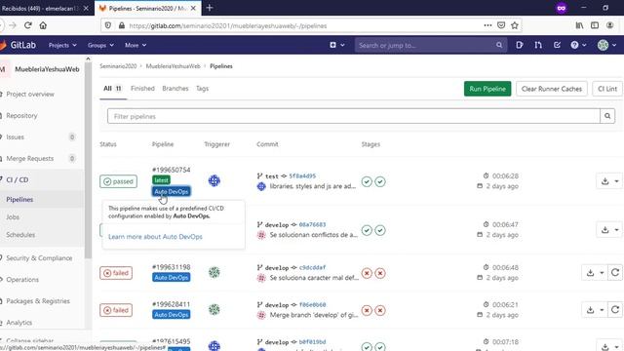Click Auto DevOps badge of pipeline #199628411

click(172, 314)
